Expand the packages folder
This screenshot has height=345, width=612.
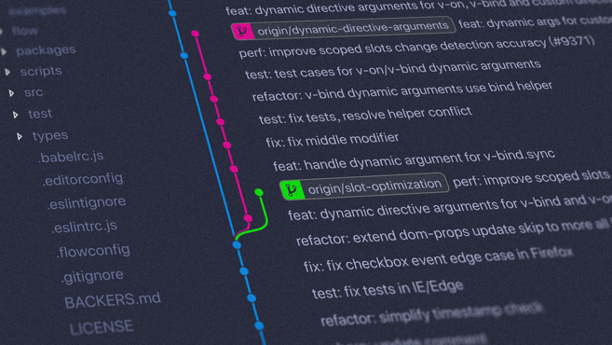[4, 51]
